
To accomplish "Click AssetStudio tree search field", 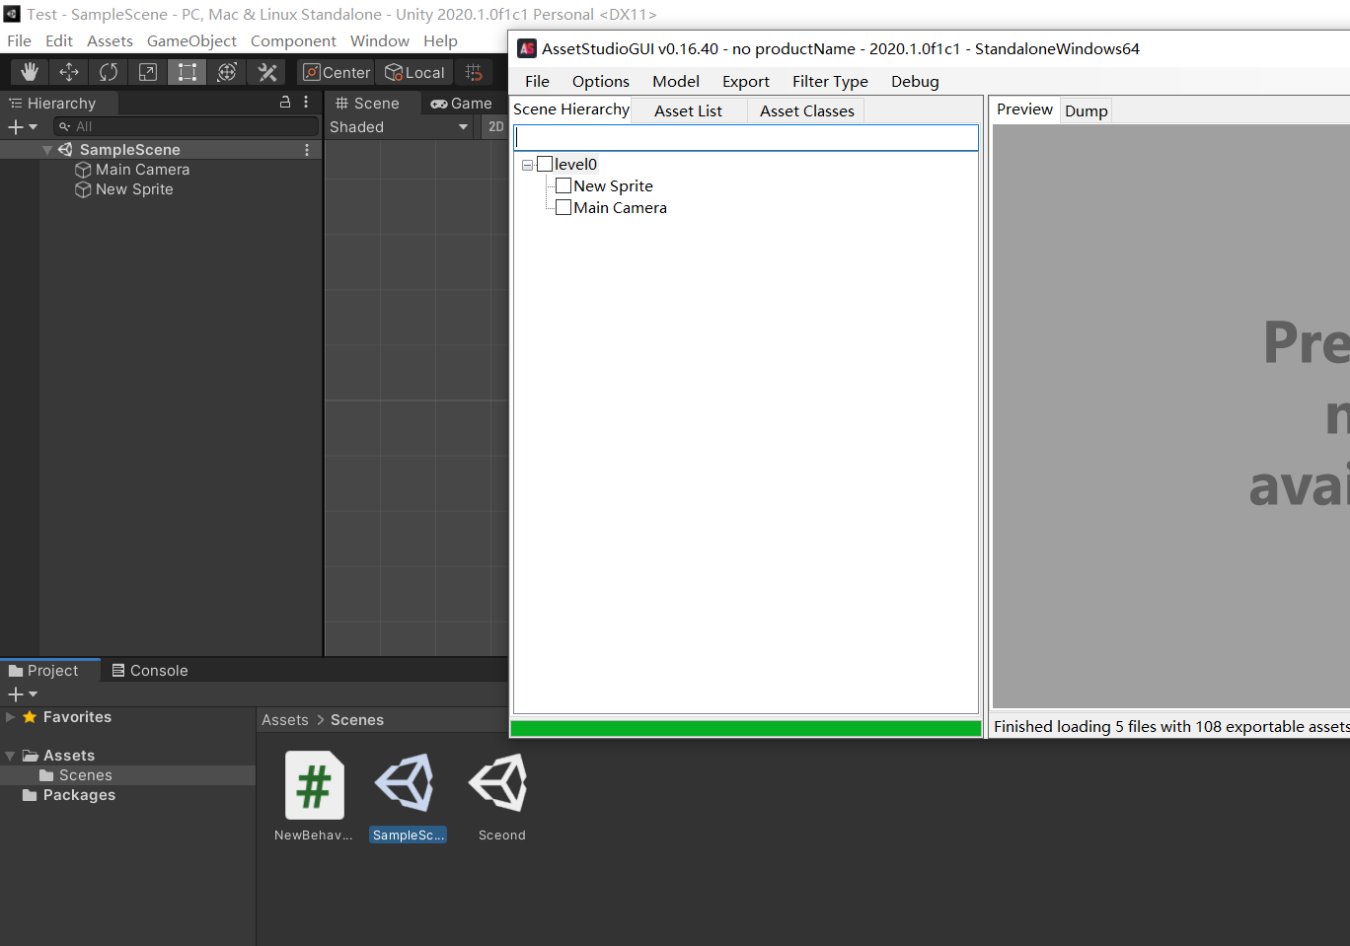I will [x=746, y=138].
